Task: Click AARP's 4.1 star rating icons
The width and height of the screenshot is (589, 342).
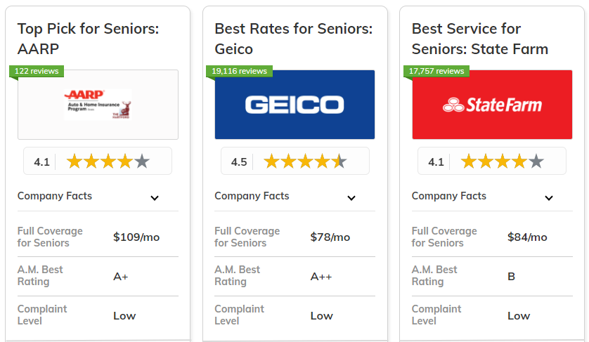Action: [108, 162]
